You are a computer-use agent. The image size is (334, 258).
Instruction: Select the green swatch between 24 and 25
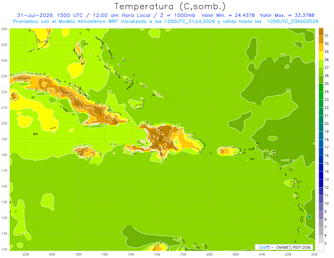point(321,88)
